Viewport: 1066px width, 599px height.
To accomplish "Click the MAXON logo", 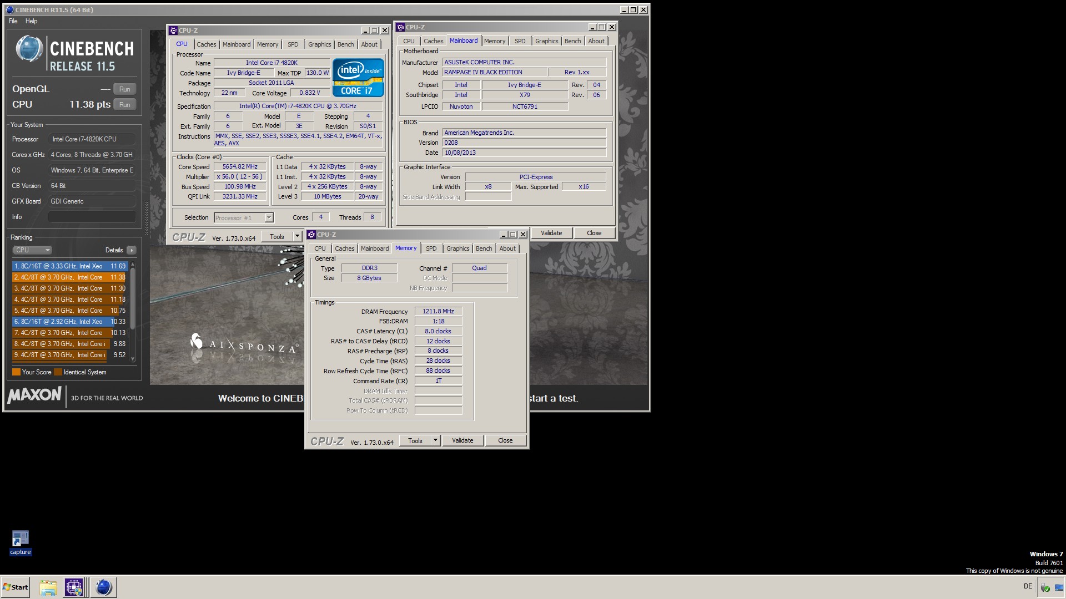I will point(34,395).
